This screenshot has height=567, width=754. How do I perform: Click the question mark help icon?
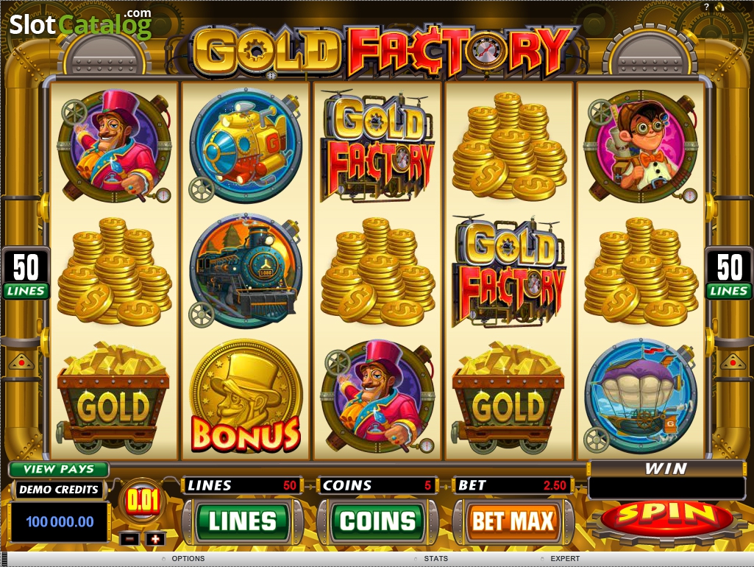click(706, 7)
